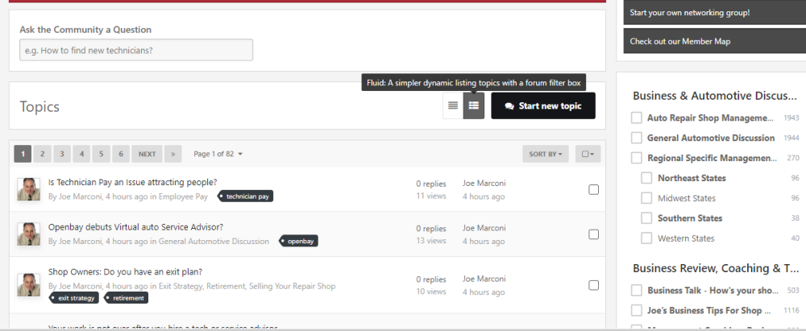Check the box for Technician Pay topic
The width and height of the screenshot is (806, 331).
[593, 189]
